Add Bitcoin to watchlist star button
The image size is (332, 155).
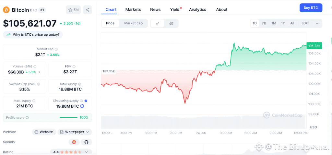pyautogui.click(x=73, y=10)
